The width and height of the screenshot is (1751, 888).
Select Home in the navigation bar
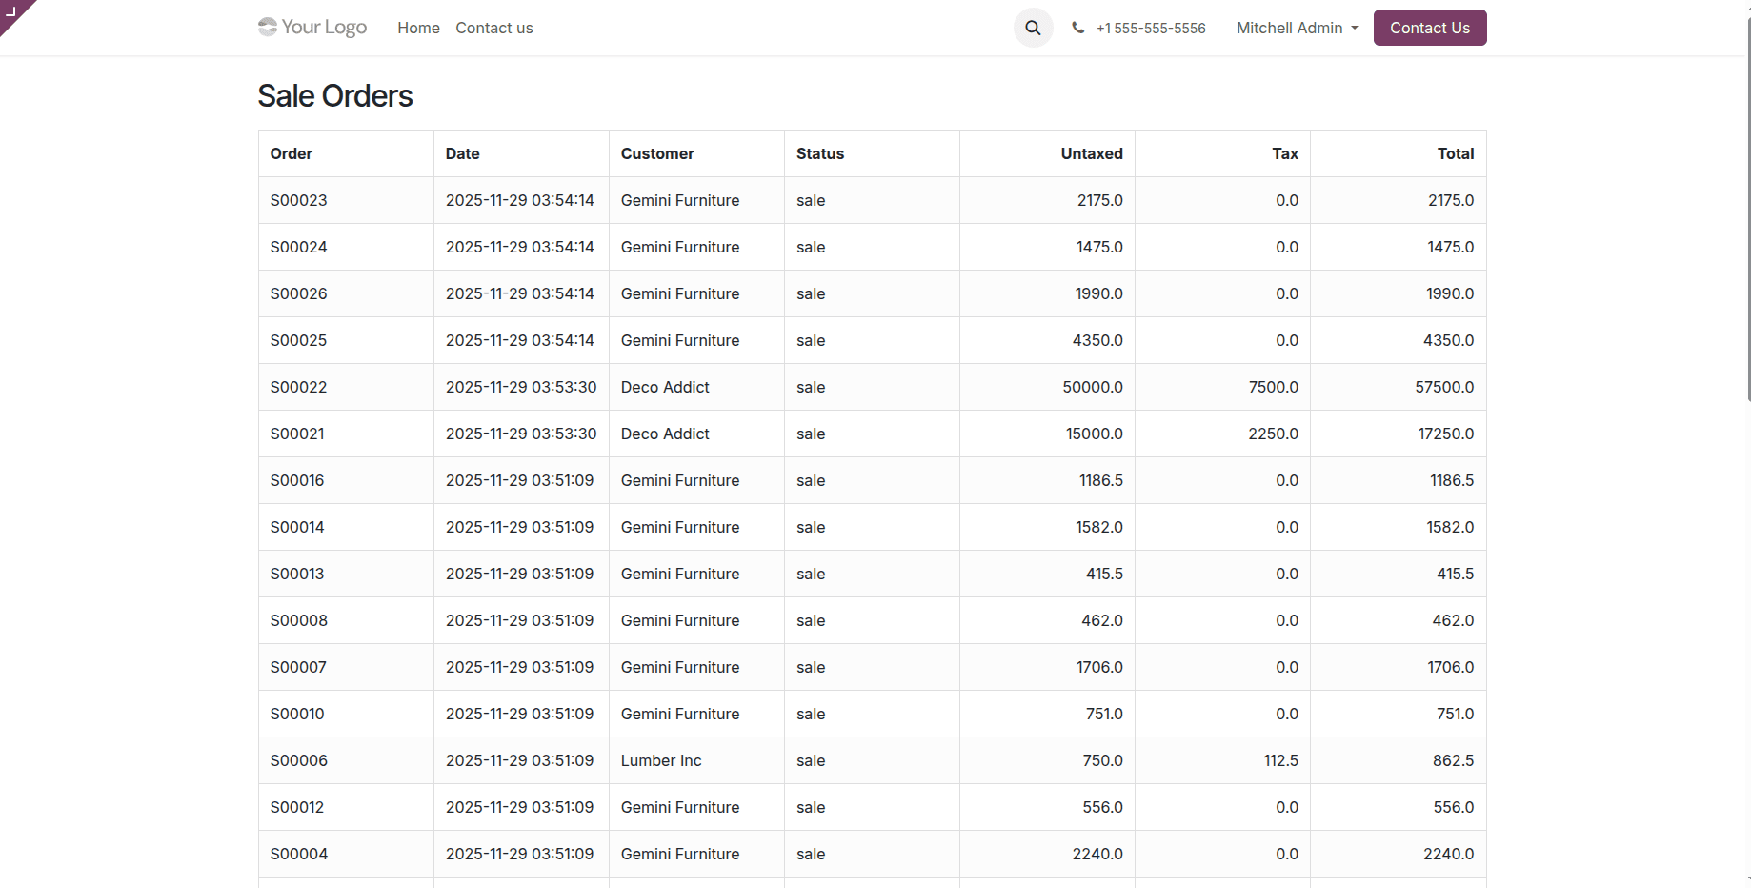pos(418,28)
